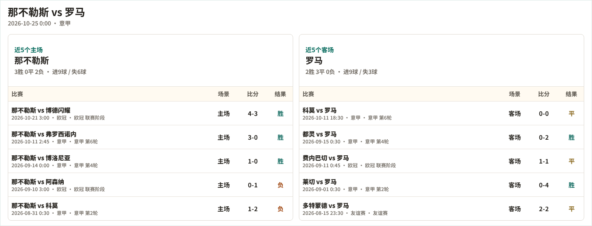The width and height of the screenshot is (592, 226).
Task: Click the 平 result in 费内巴切 row
Action: [571, 161]
